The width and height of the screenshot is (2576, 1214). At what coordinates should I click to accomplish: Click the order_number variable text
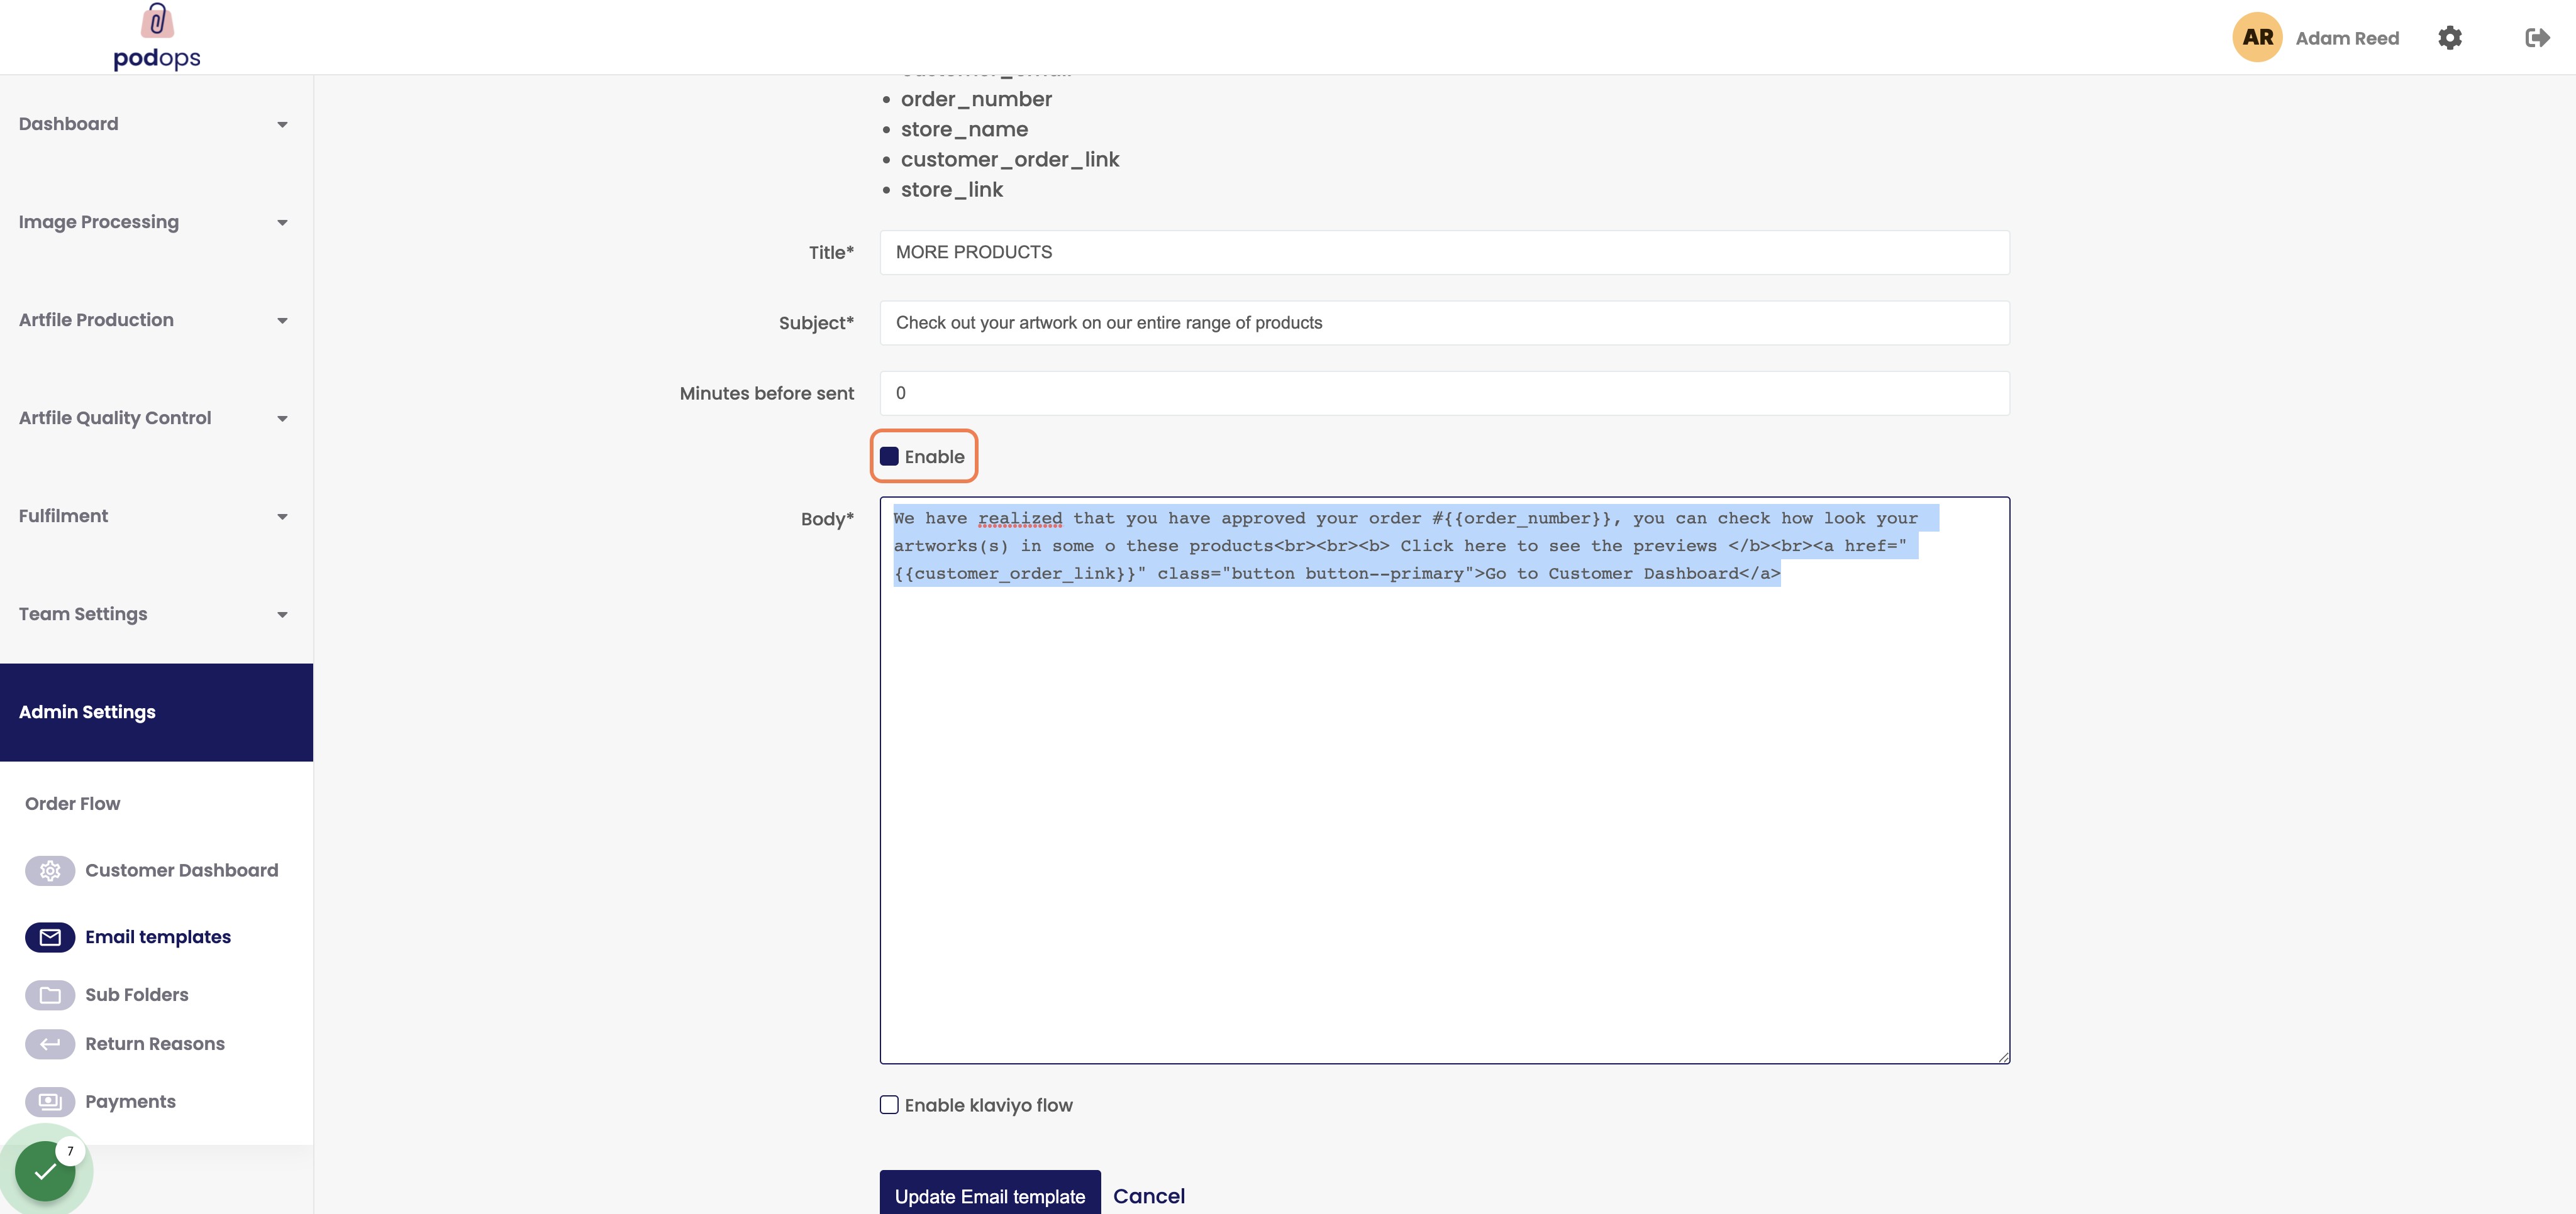click(x=976, y=100)
